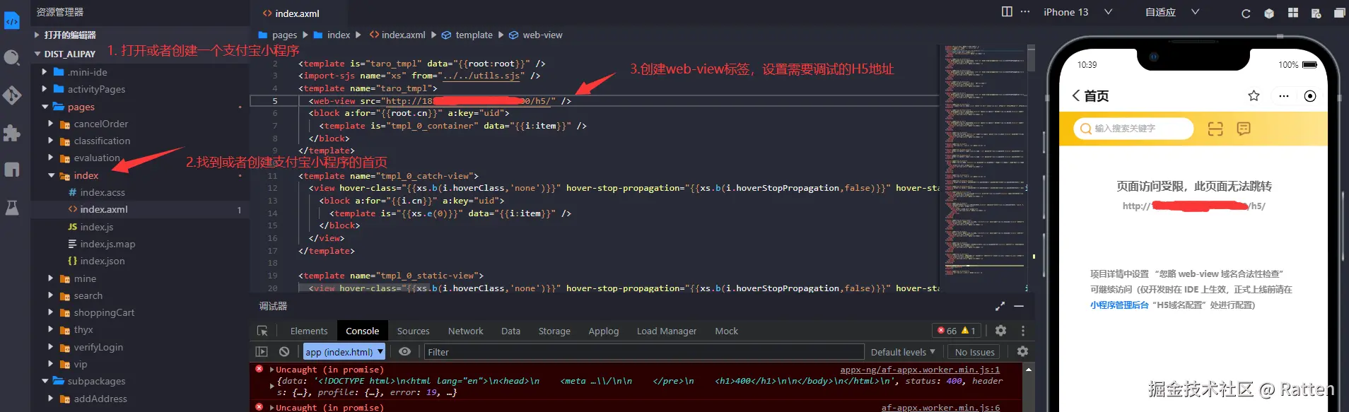Viewport: 1349px width, 412px height.
Task: Tap the back chevron beside 首页
Action: tap(1076, 95)
